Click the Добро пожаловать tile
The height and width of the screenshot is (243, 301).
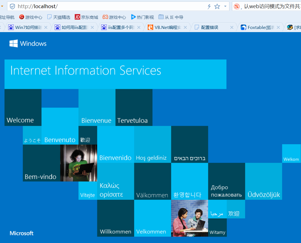[x=227, y=181]
